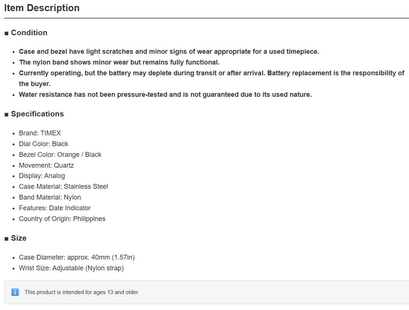Click the Band Material: Nylon entry
409x310 pixels.
50,197
